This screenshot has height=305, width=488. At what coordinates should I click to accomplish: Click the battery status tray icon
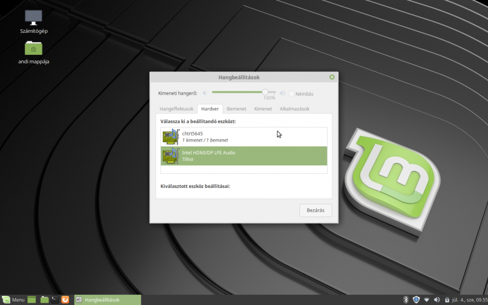(x=447, y=300)
